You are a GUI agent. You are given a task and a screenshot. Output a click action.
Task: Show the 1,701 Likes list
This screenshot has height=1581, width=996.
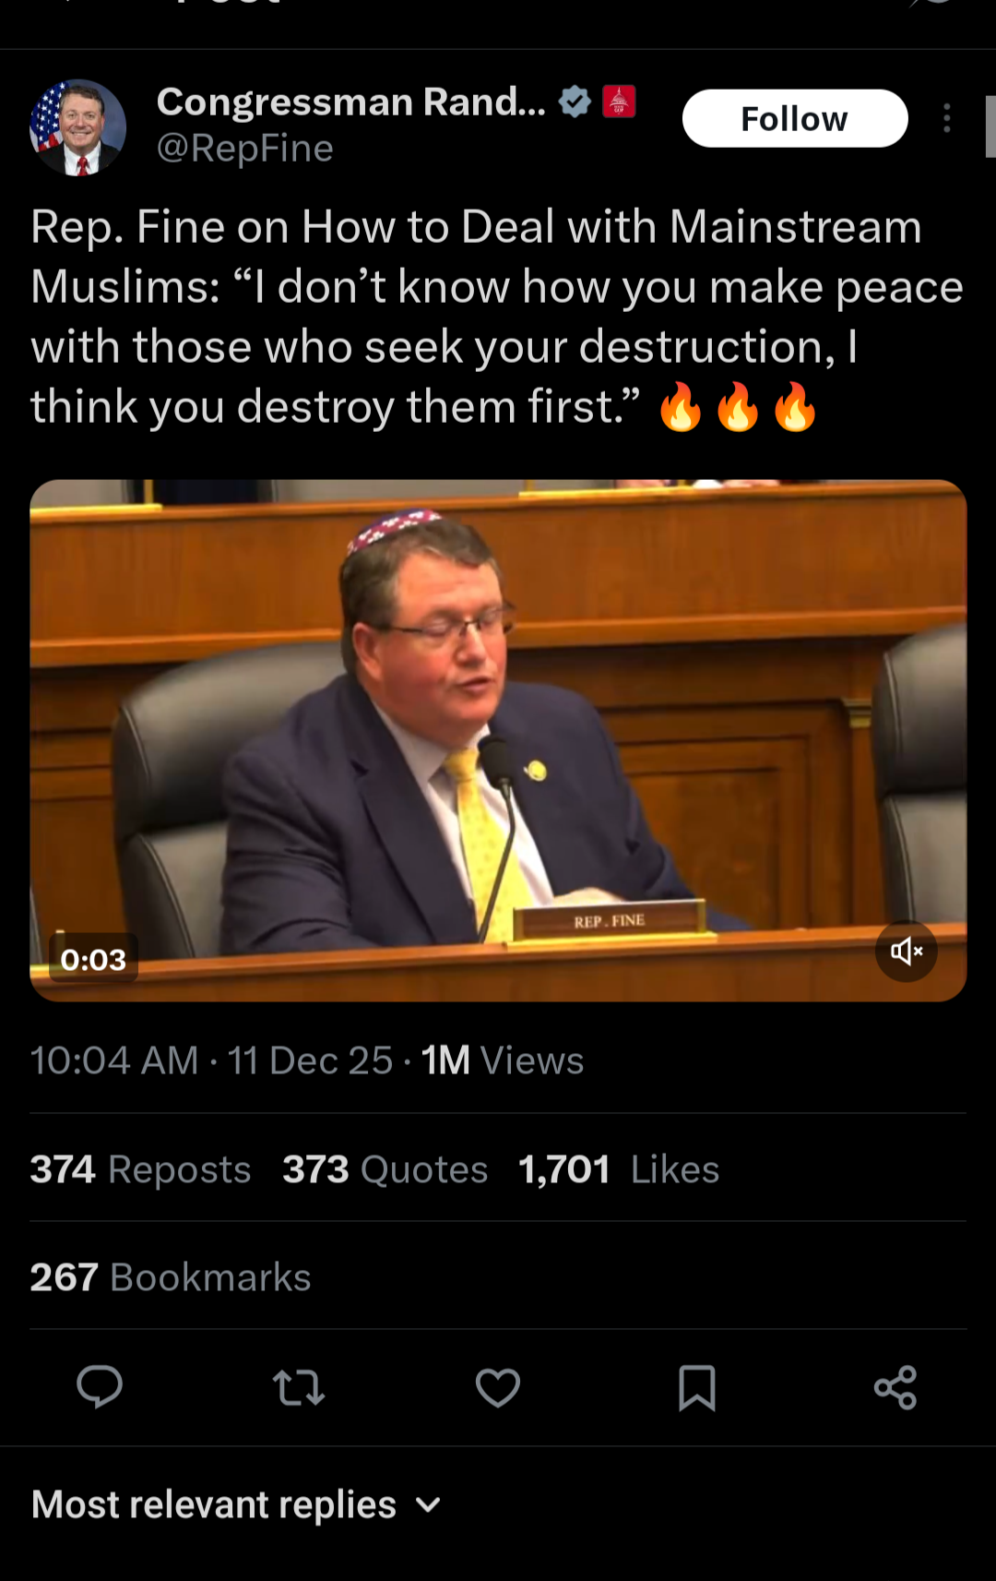[619, 1169]
